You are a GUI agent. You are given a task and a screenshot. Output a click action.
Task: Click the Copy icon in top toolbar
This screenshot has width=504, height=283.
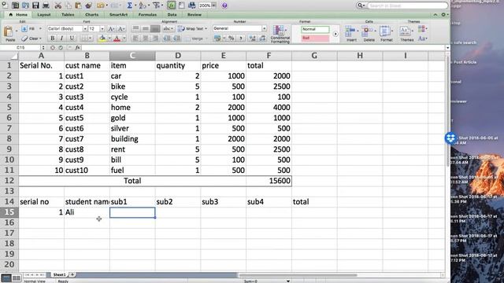(x=69, y=6)
